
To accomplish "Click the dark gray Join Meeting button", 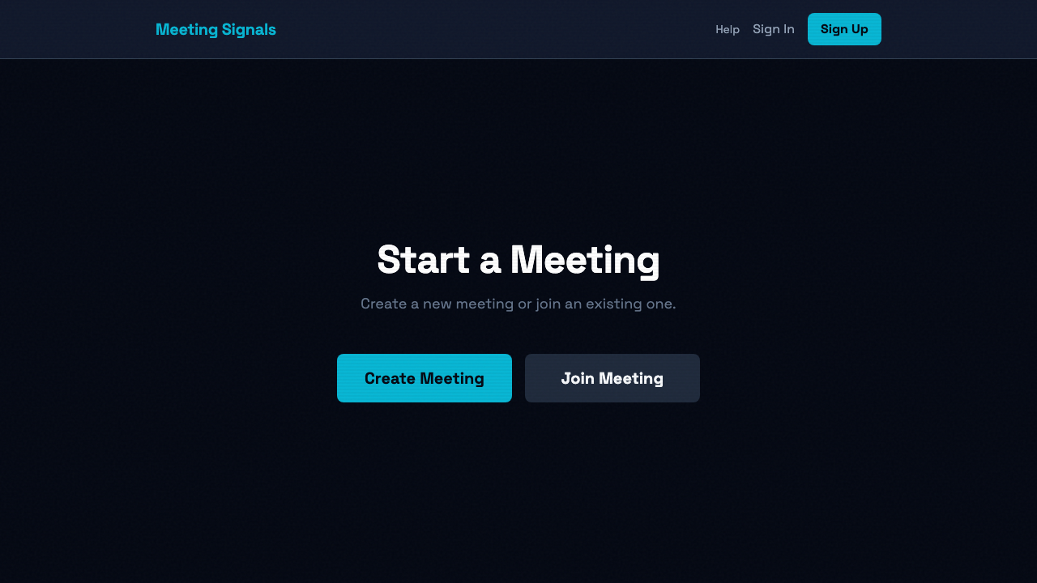I will 612,378.
